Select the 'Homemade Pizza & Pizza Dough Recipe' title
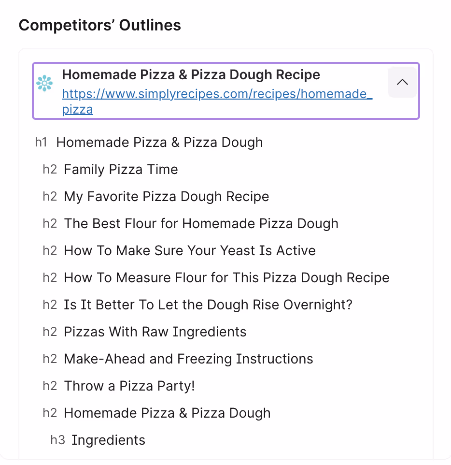The height and width of the screenshot is (465, 451). 191,75
